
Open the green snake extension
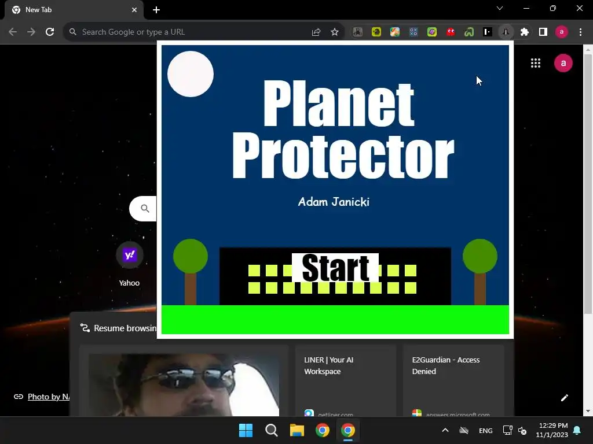click(469, 32)
